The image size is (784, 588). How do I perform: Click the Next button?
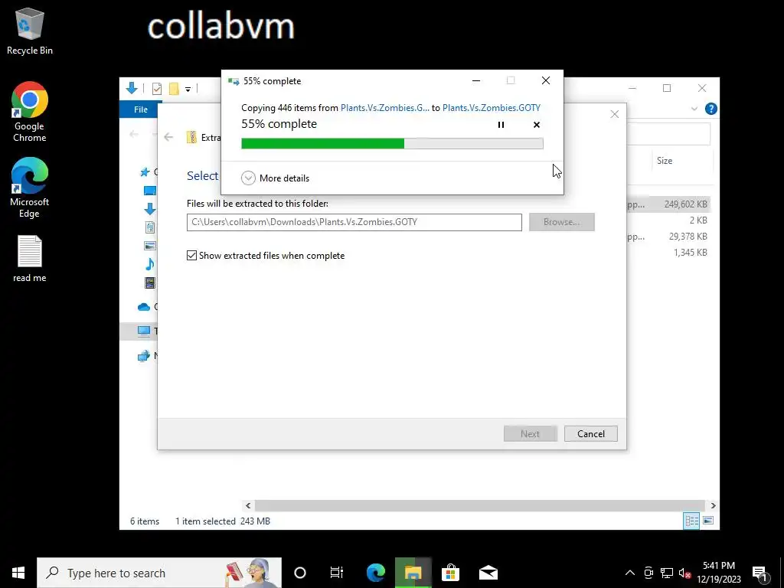[x=530, y=433]
